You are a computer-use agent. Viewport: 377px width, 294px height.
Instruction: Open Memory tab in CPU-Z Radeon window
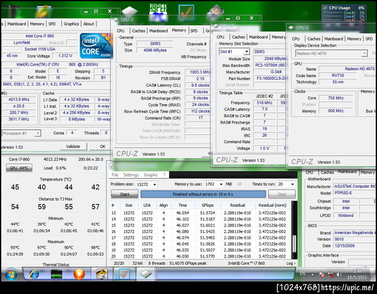354,39
